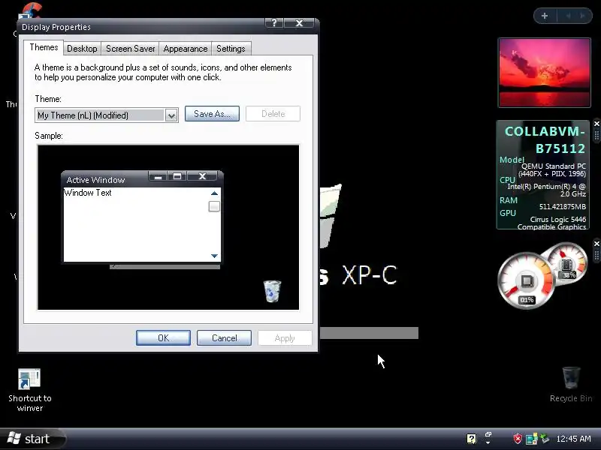Cancel the Display Properties dialog
This screenshot has width=601, height=450.
[x=224, y=338]
